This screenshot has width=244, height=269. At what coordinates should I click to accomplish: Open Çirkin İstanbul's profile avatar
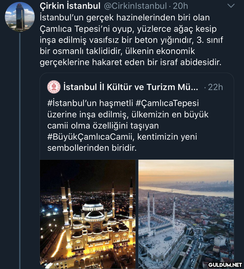[x=20, y=17]
